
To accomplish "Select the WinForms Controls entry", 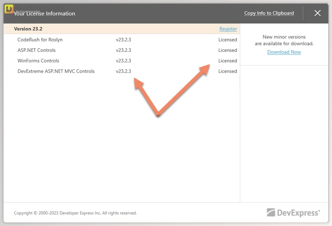I will click(38, 61).
